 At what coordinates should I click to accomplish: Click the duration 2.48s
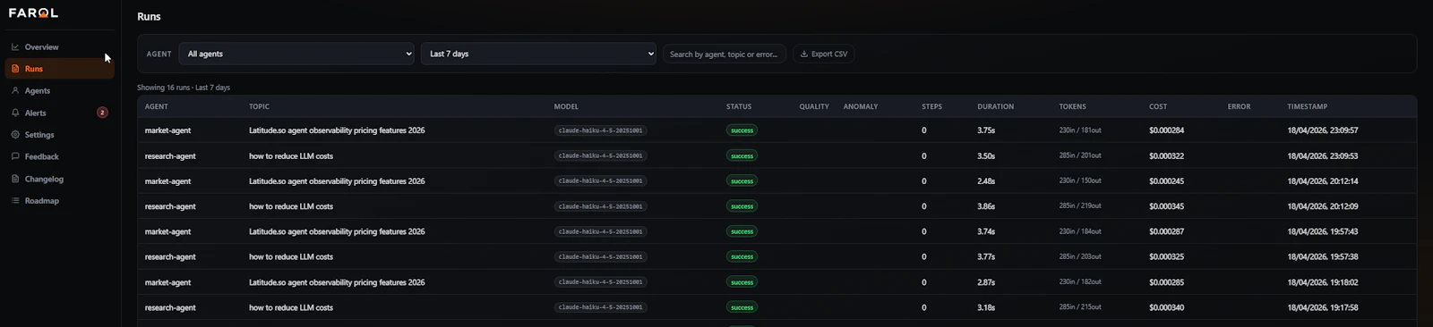(986, 181)
